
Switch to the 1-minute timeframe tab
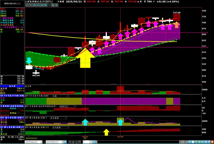click(27, 5)
